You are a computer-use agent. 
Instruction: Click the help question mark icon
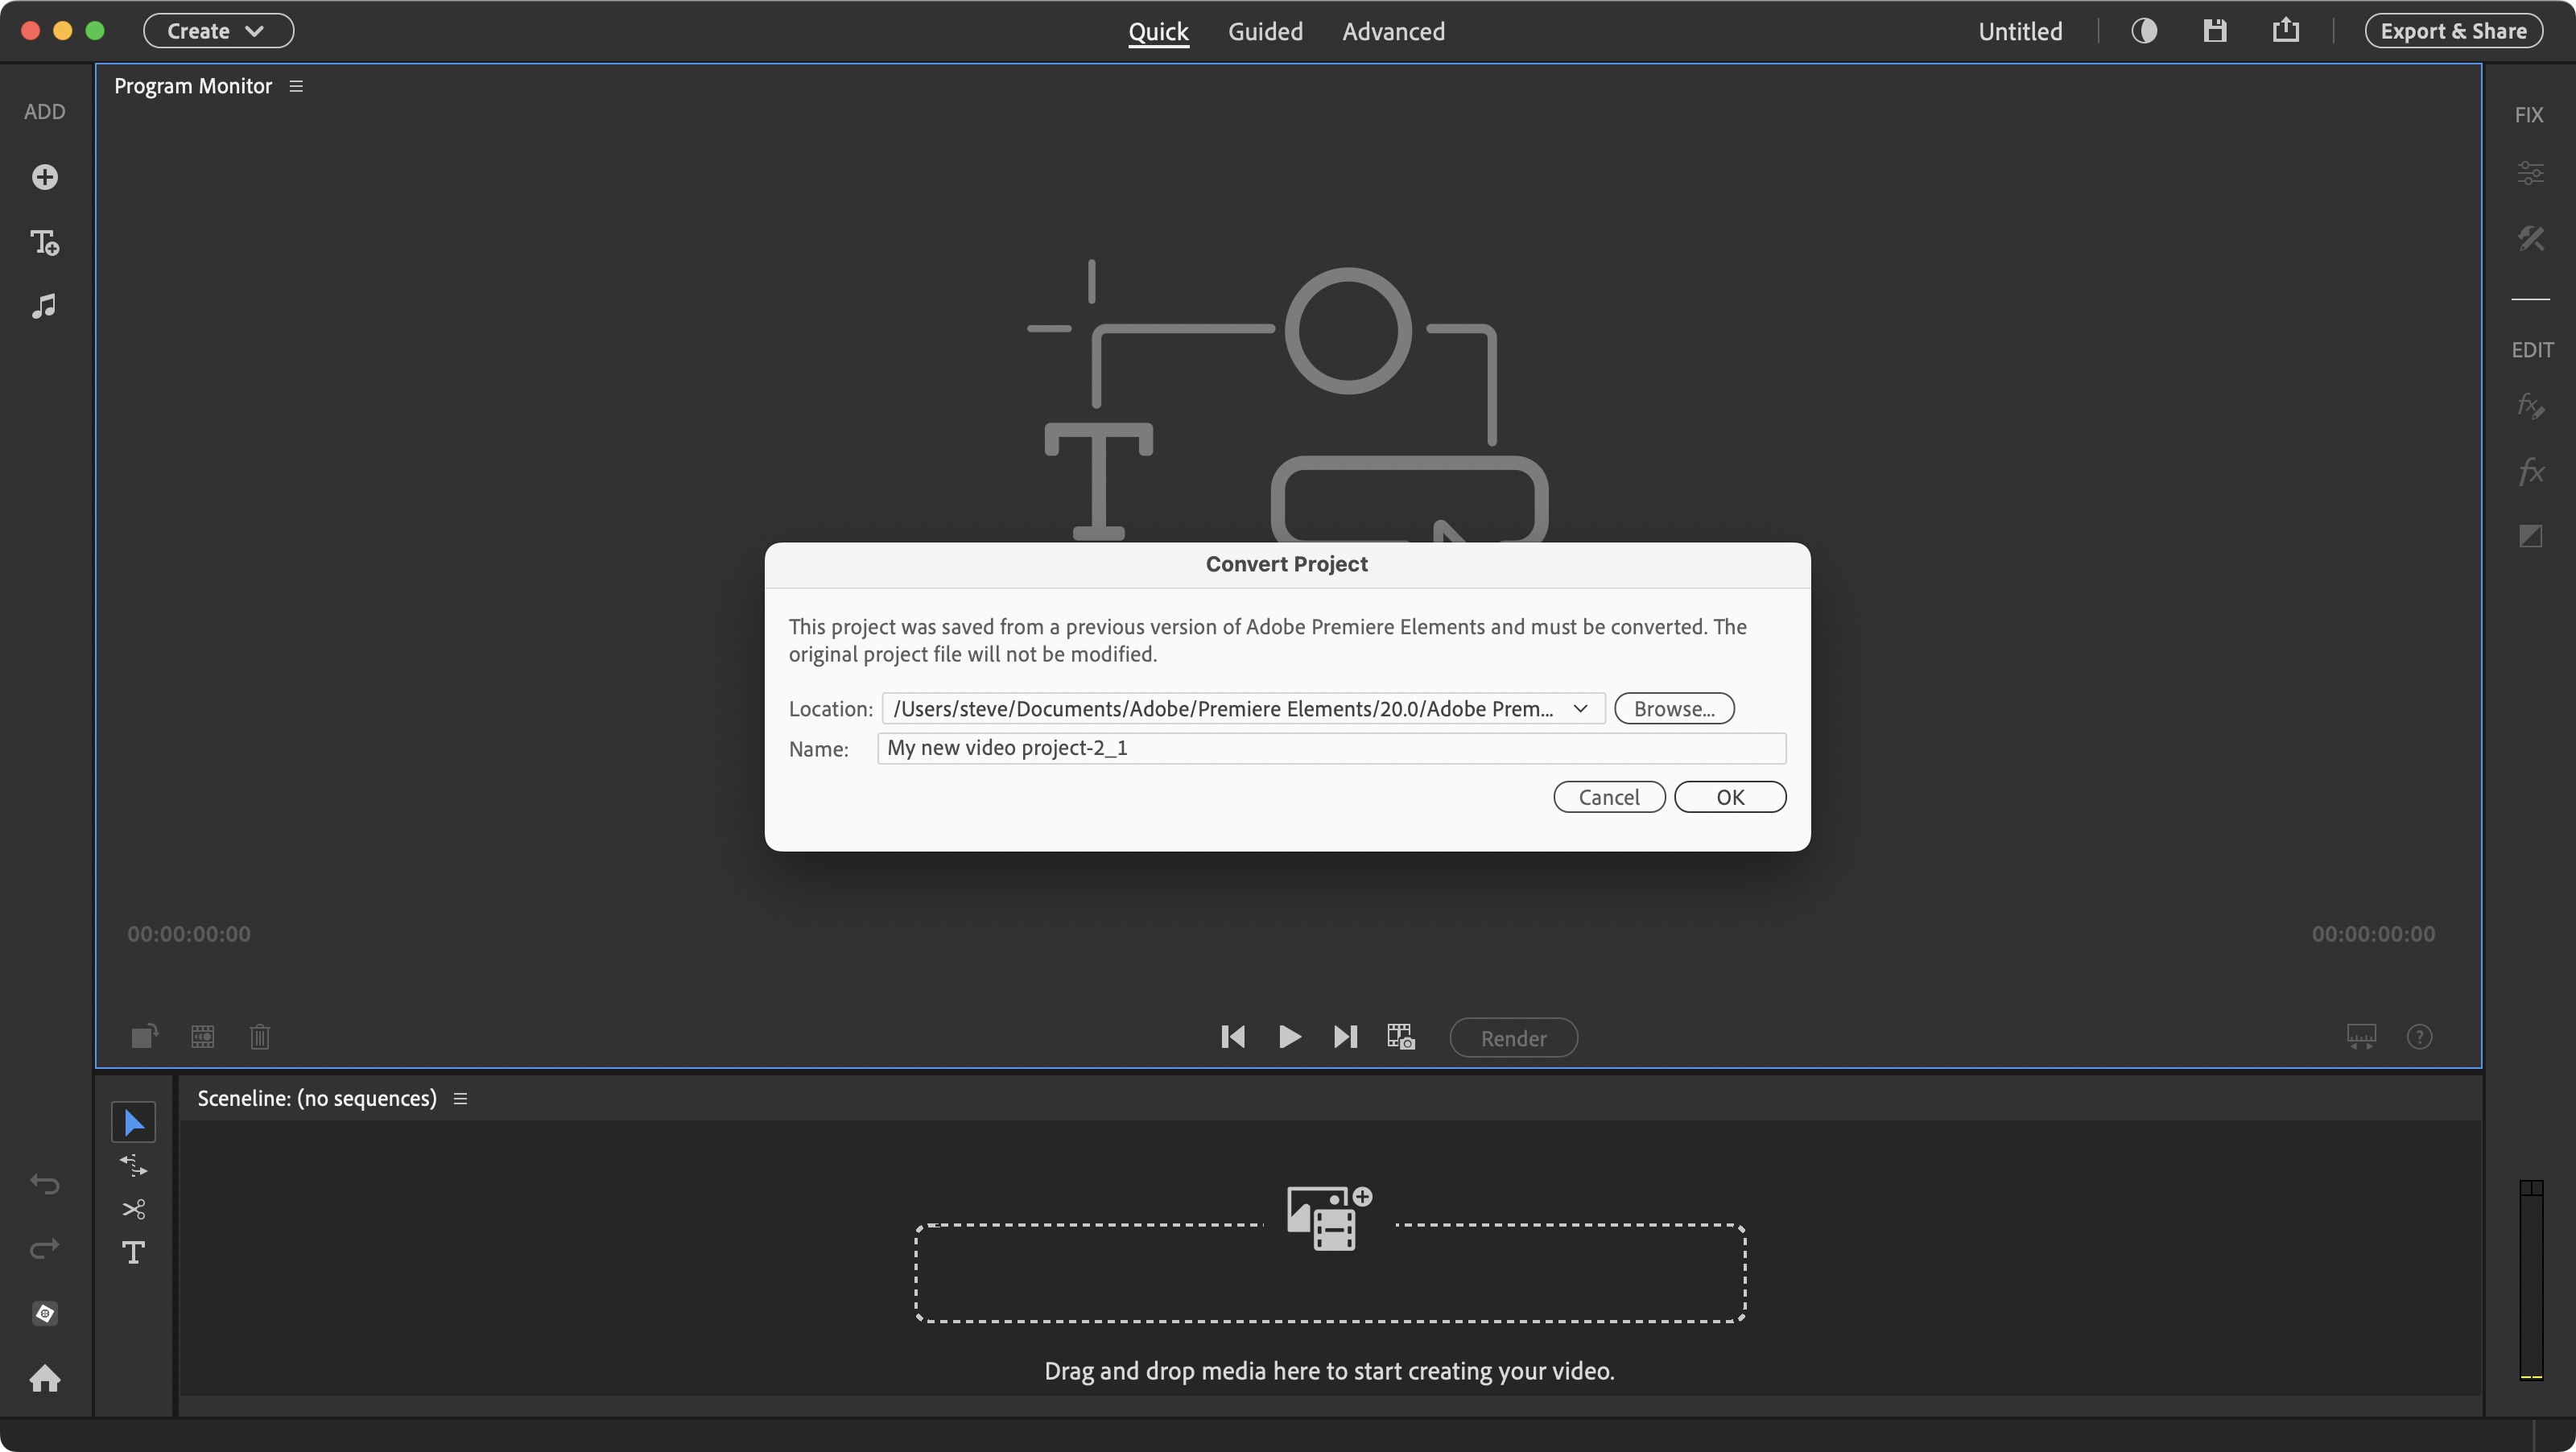[x=2419, y=1036]
